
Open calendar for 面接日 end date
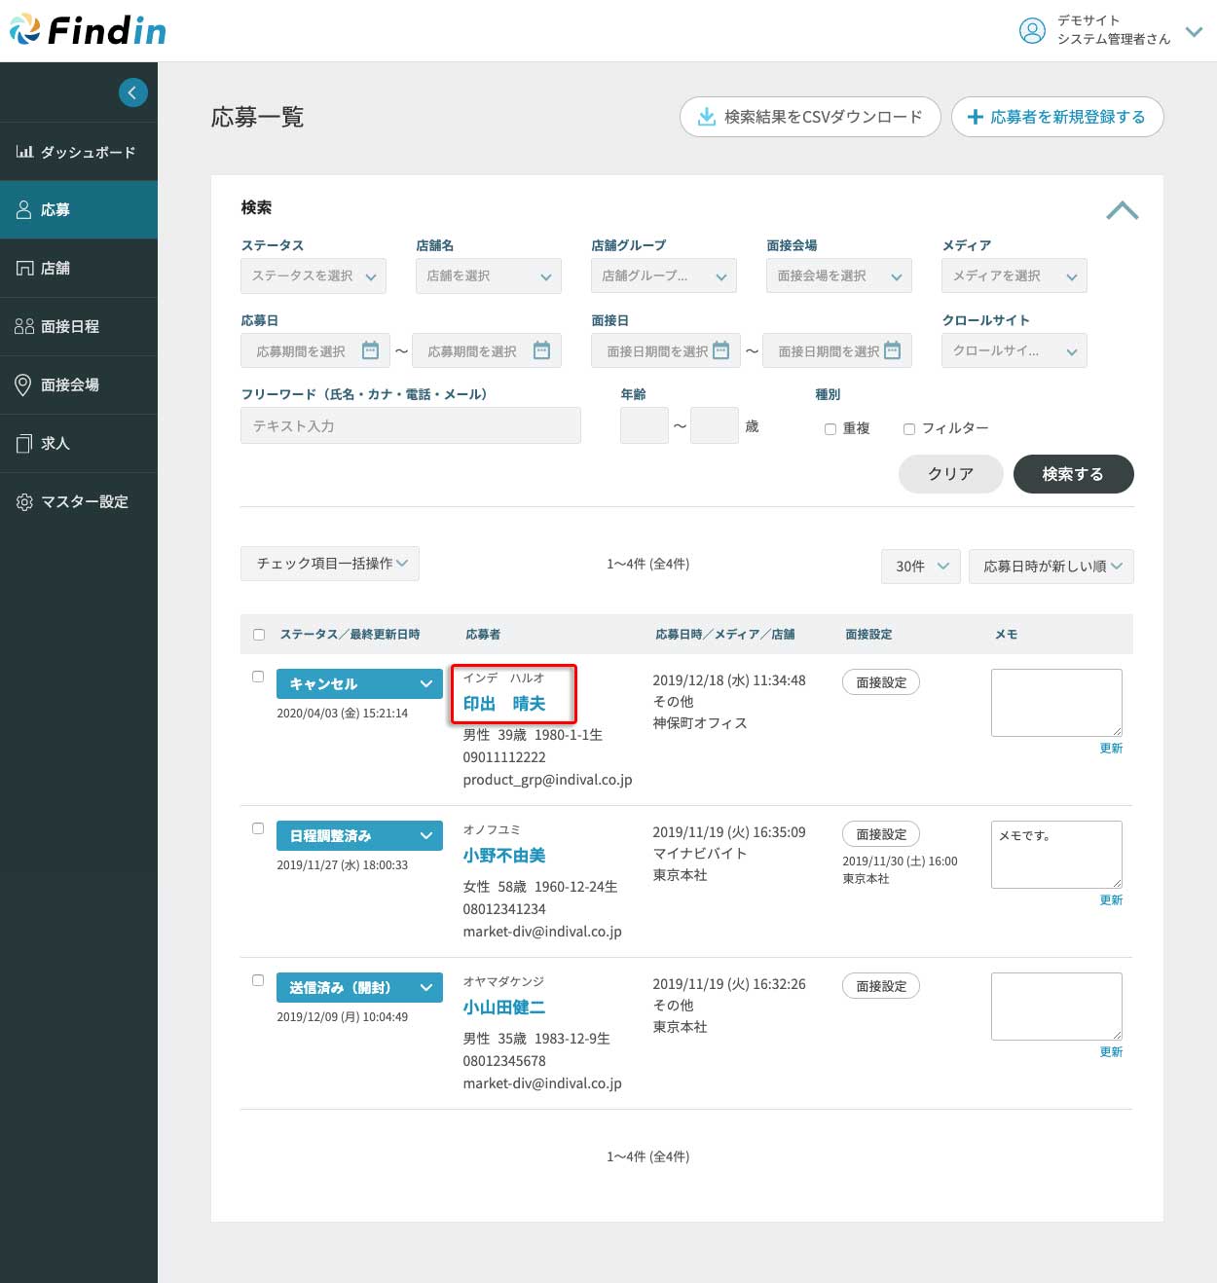(x=892, y=350)
